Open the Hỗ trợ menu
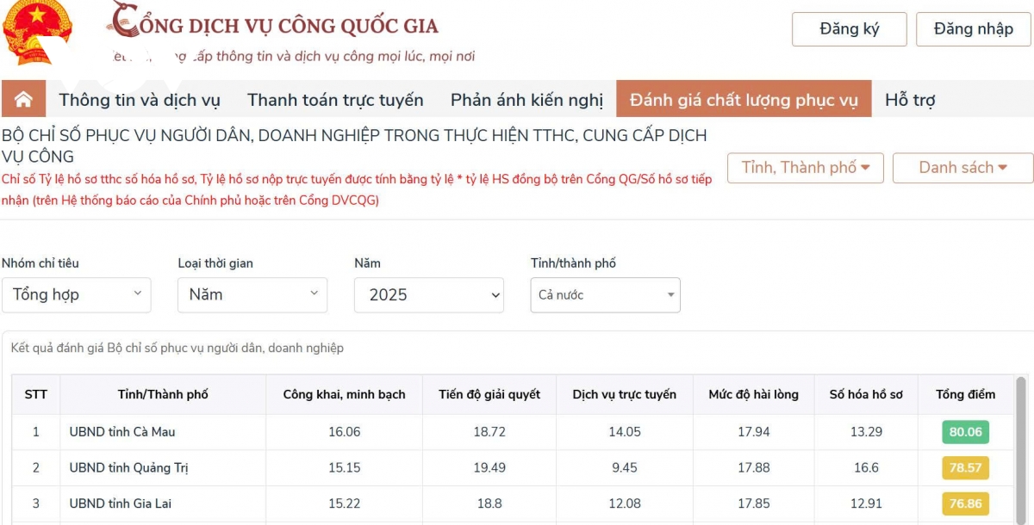This screenshot has height=525, width=1034. [910, 100]
